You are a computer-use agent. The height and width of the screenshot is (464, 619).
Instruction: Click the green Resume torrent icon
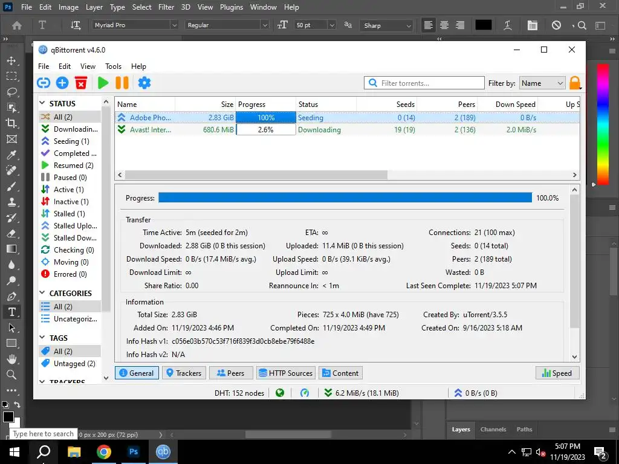click(x=103, y=83)
